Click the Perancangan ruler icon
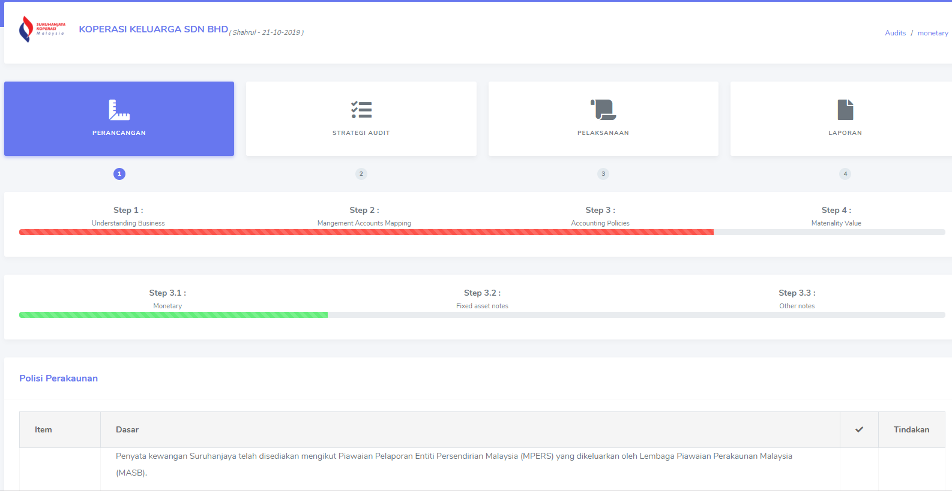Image resolution: width=952 pixels, height=493 pixels. pyautogui.click(x=119, y=110)
